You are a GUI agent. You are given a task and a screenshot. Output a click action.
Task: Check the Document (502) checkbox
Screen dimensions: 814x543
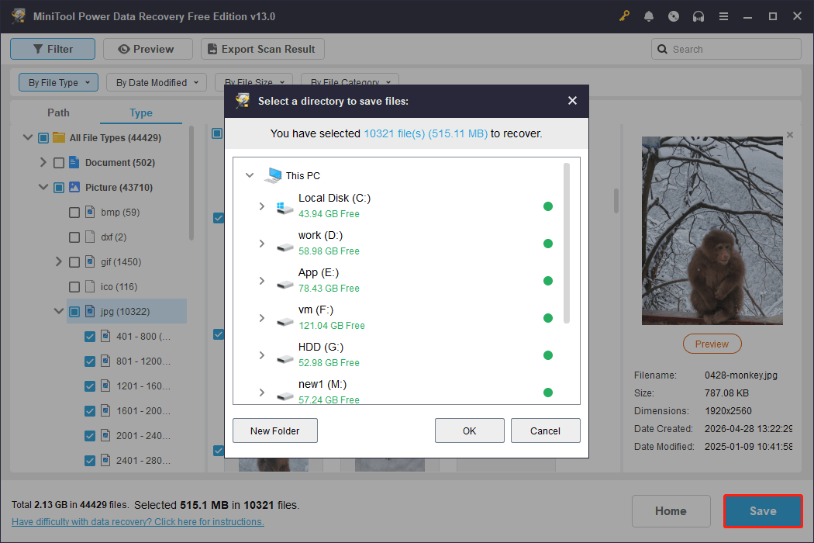coord(59,163)
